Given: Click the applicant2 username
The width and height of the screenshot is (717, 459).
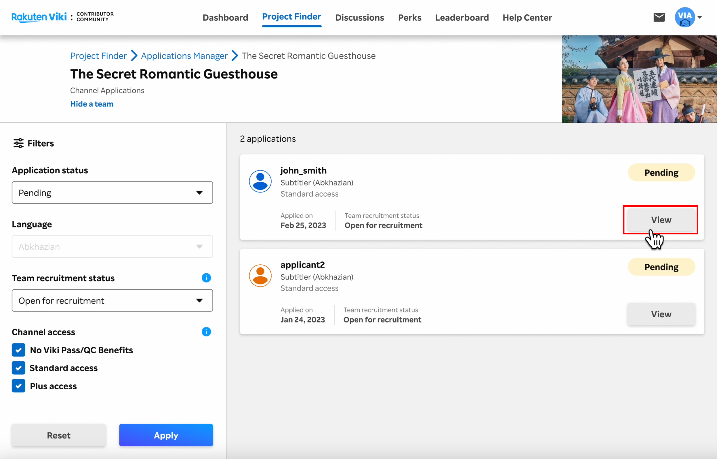Looking at the screenshot, I should [302, 265].
